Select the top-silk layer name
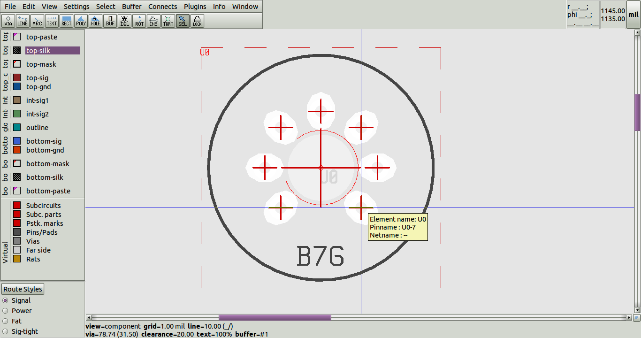The image size is (641, 338). point(53,51)
